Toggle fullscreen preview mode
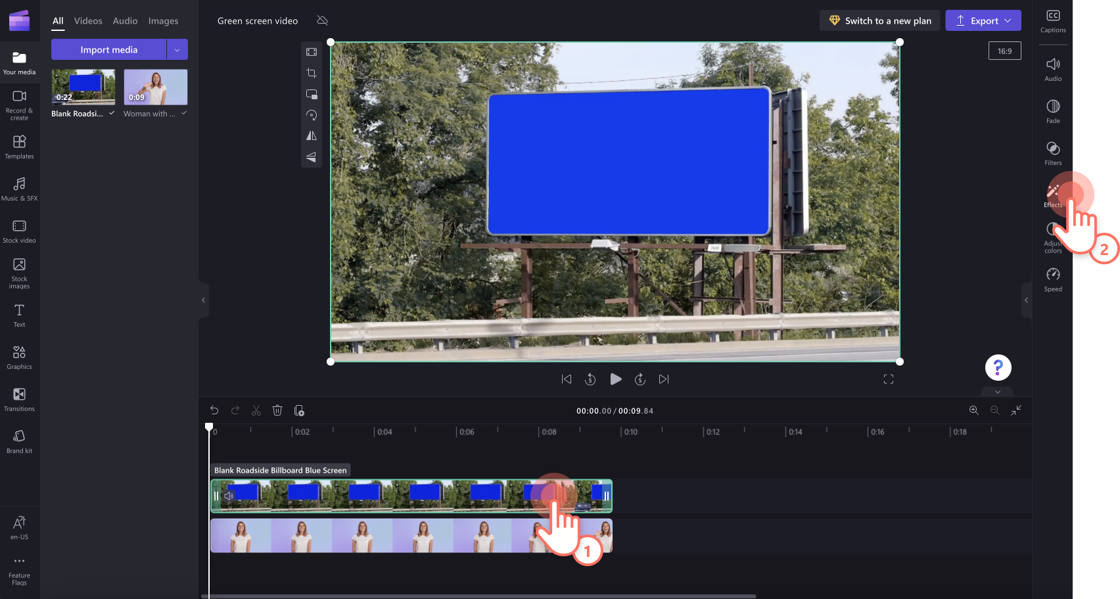 (x=889, y=379)
